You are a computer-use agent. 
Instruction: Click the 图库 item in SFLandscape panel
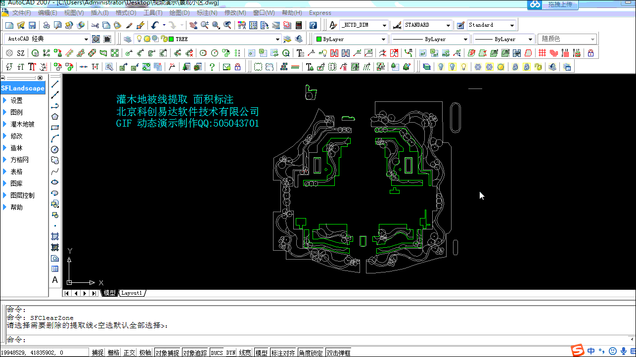16,183
